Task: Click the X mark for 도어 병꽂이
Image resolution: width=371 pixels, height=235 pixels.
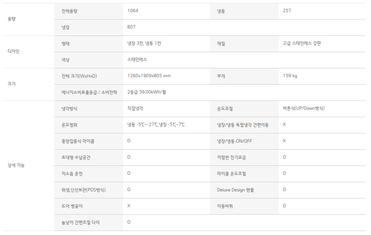Action: 129,206
